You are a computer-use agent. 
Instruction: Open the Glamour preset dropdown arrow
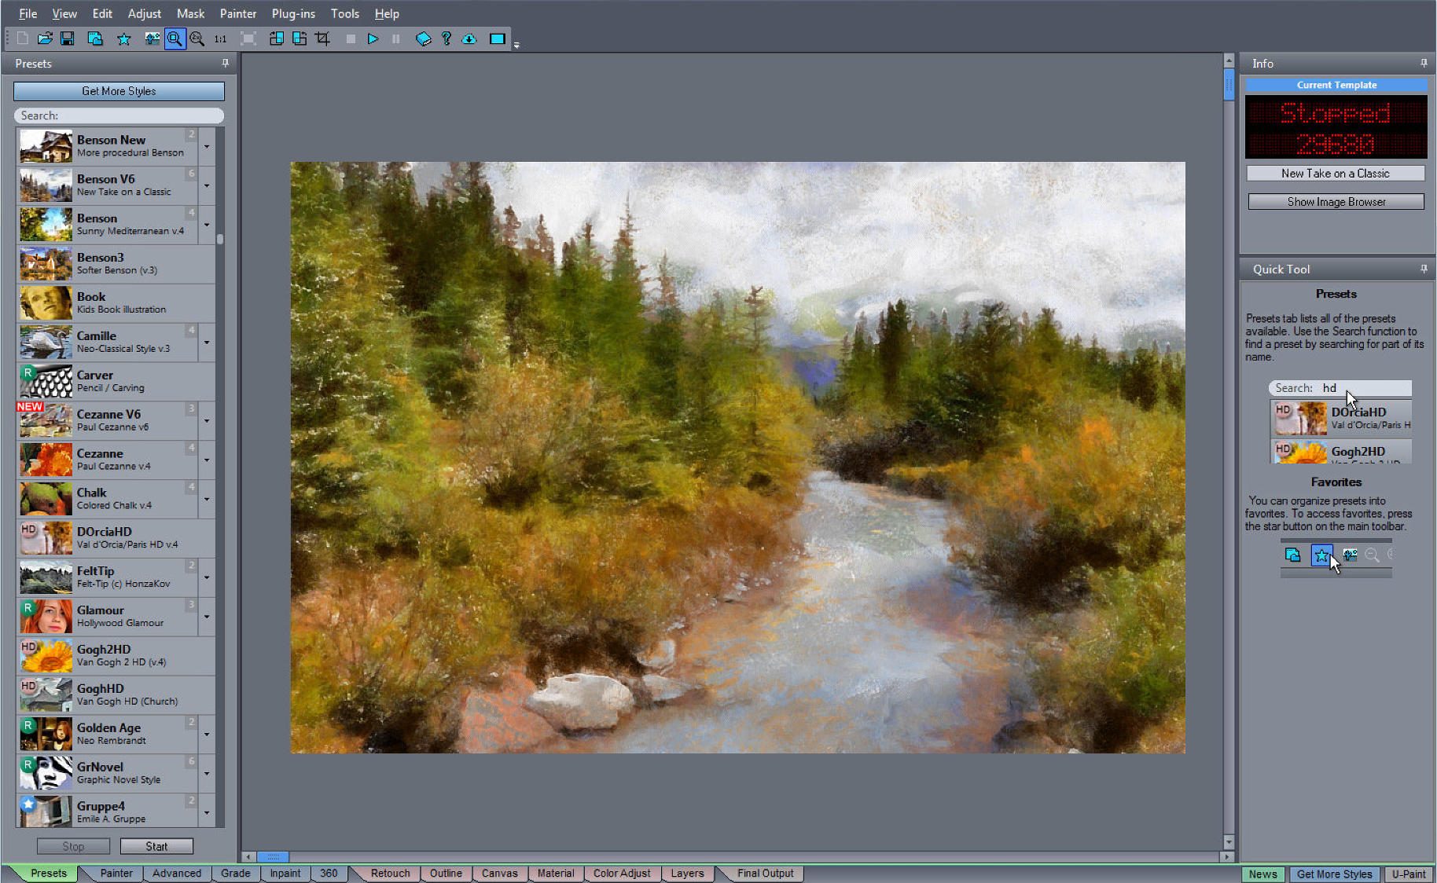pos(207,616)
